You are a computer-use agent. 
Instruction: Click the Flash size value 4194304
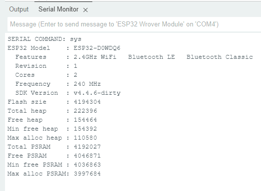pos(87,102)
